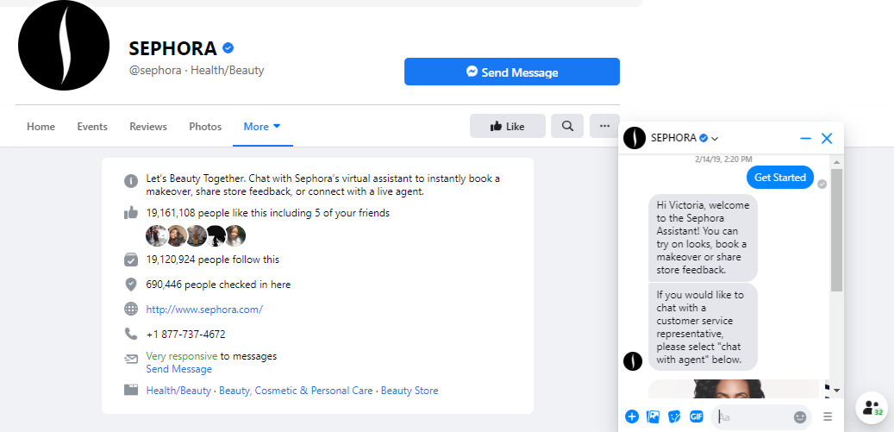Open the http://www.sephora.com/ link
The height and width of the screenshot is (432, 894).
(x=204, y=310)
